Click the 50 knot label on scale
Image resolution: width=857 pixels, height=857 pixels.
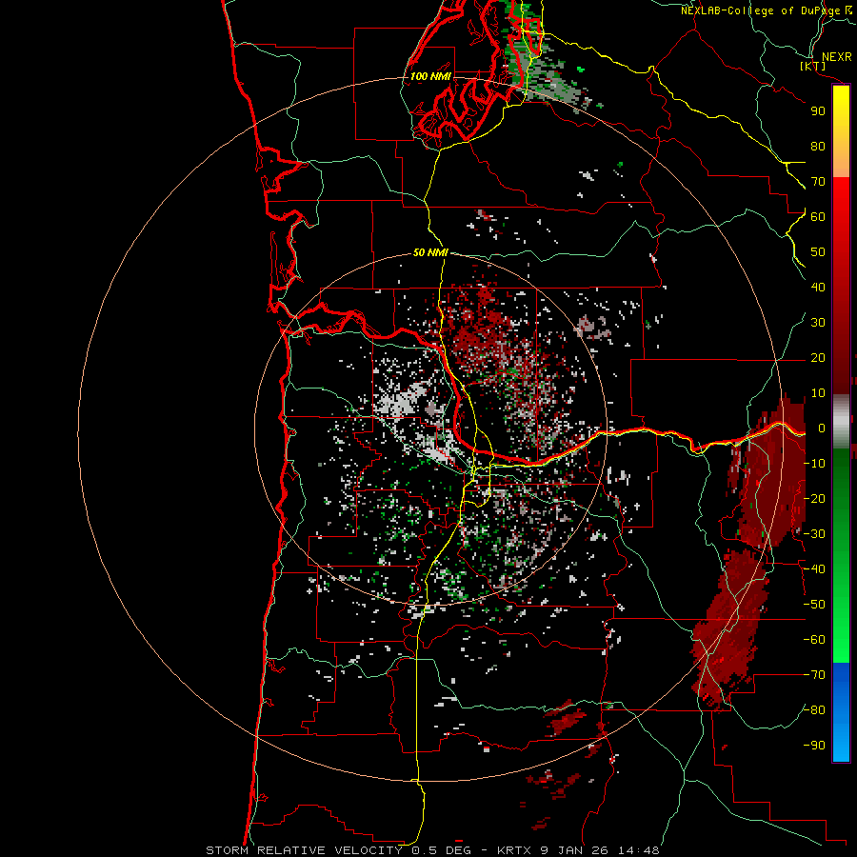818,252
